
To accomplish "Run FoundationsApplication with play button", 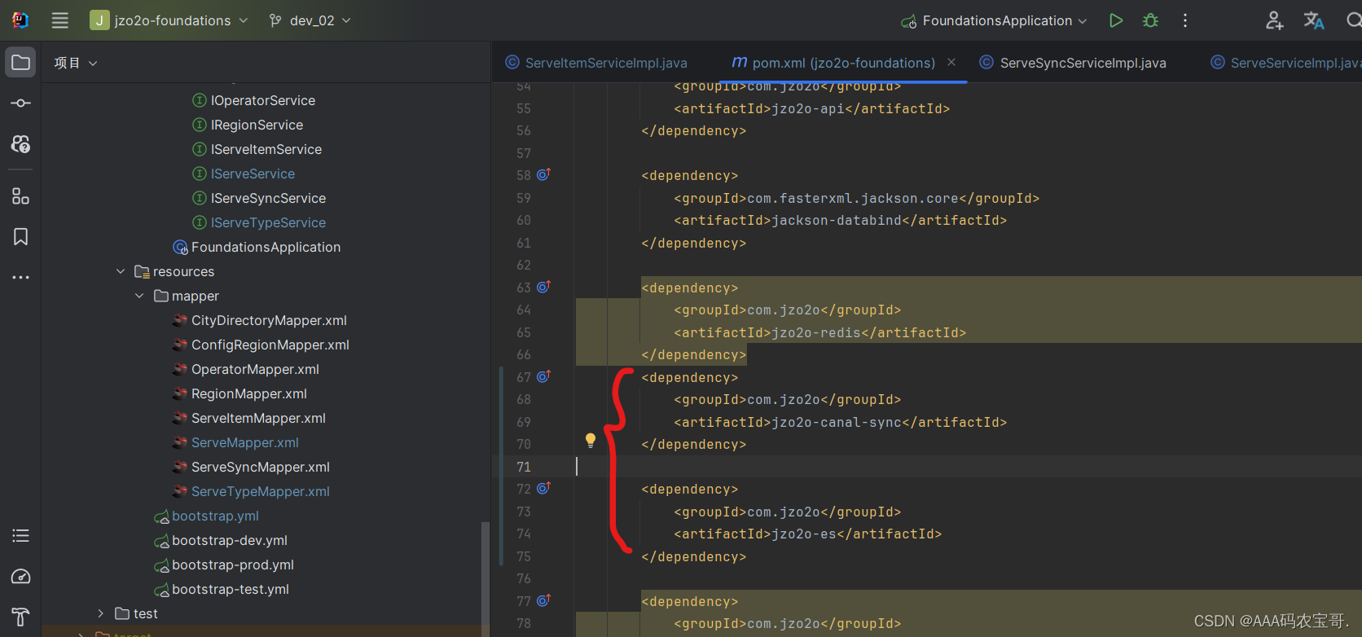I will click(x=1116, y=20).
